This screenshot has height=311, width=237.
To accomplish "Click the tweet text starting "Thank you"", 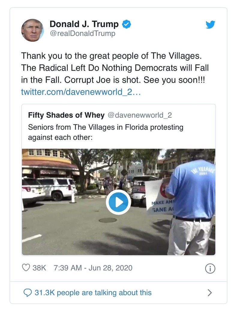I will point(115,68).
